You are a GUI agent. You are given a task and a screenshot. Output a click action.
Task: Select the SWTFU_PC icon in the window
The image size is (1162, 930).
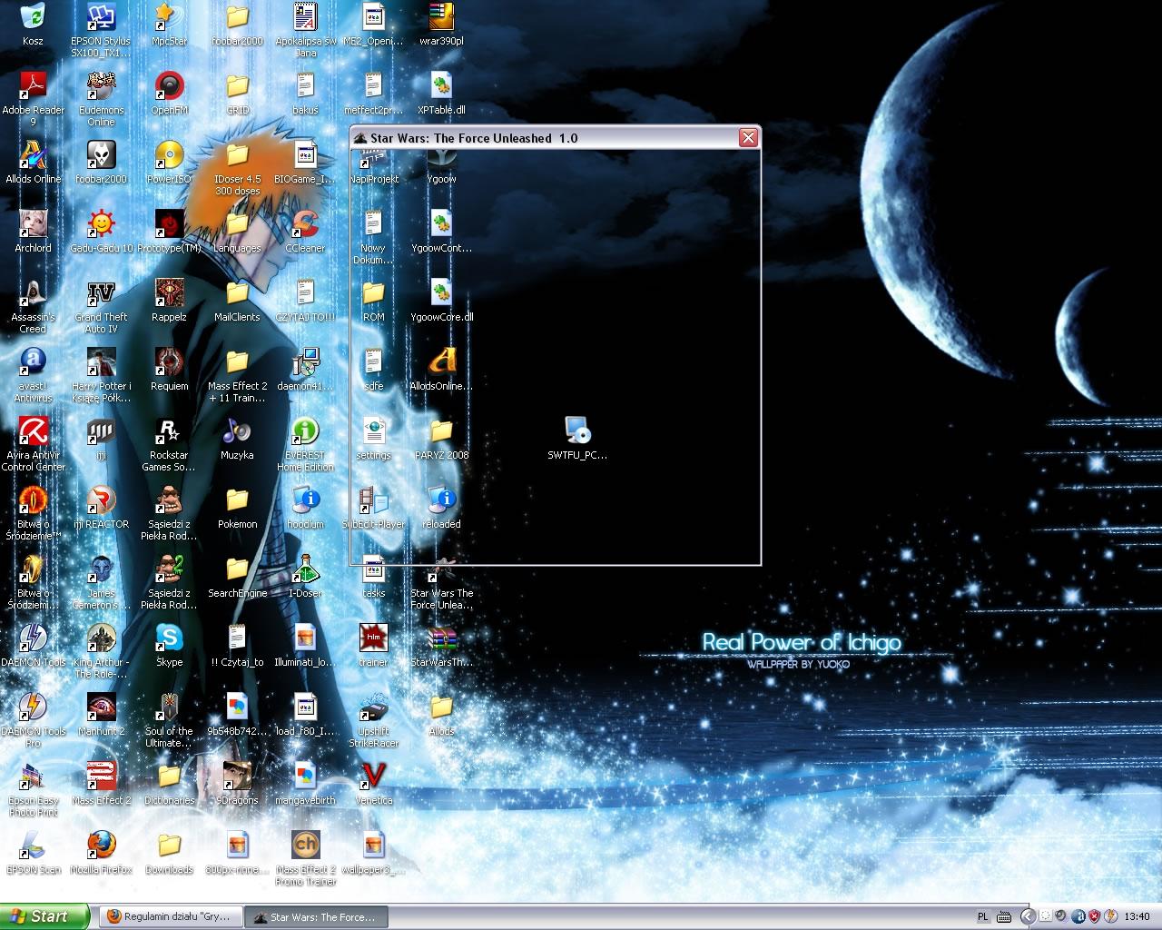(577, 439)
